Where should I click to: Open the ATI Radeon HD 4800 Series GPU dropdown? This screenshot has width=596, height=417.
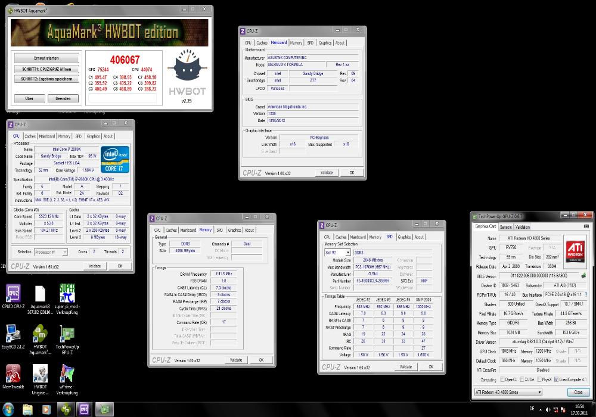click(508, 392)
